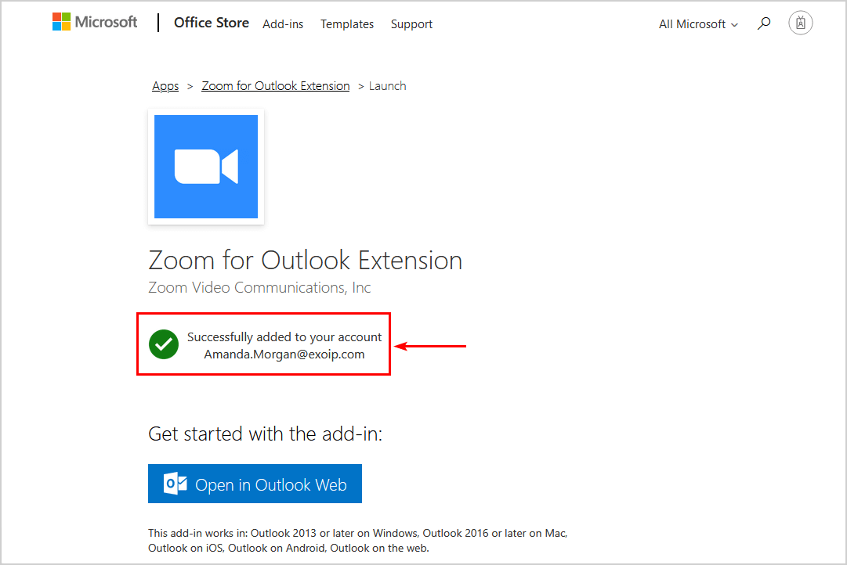Go to the Support page
This screenshot has height=565, width=847.
point(411,24)
